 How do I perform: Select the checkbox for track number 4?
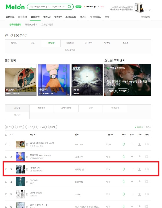click(x=6, y=182)
